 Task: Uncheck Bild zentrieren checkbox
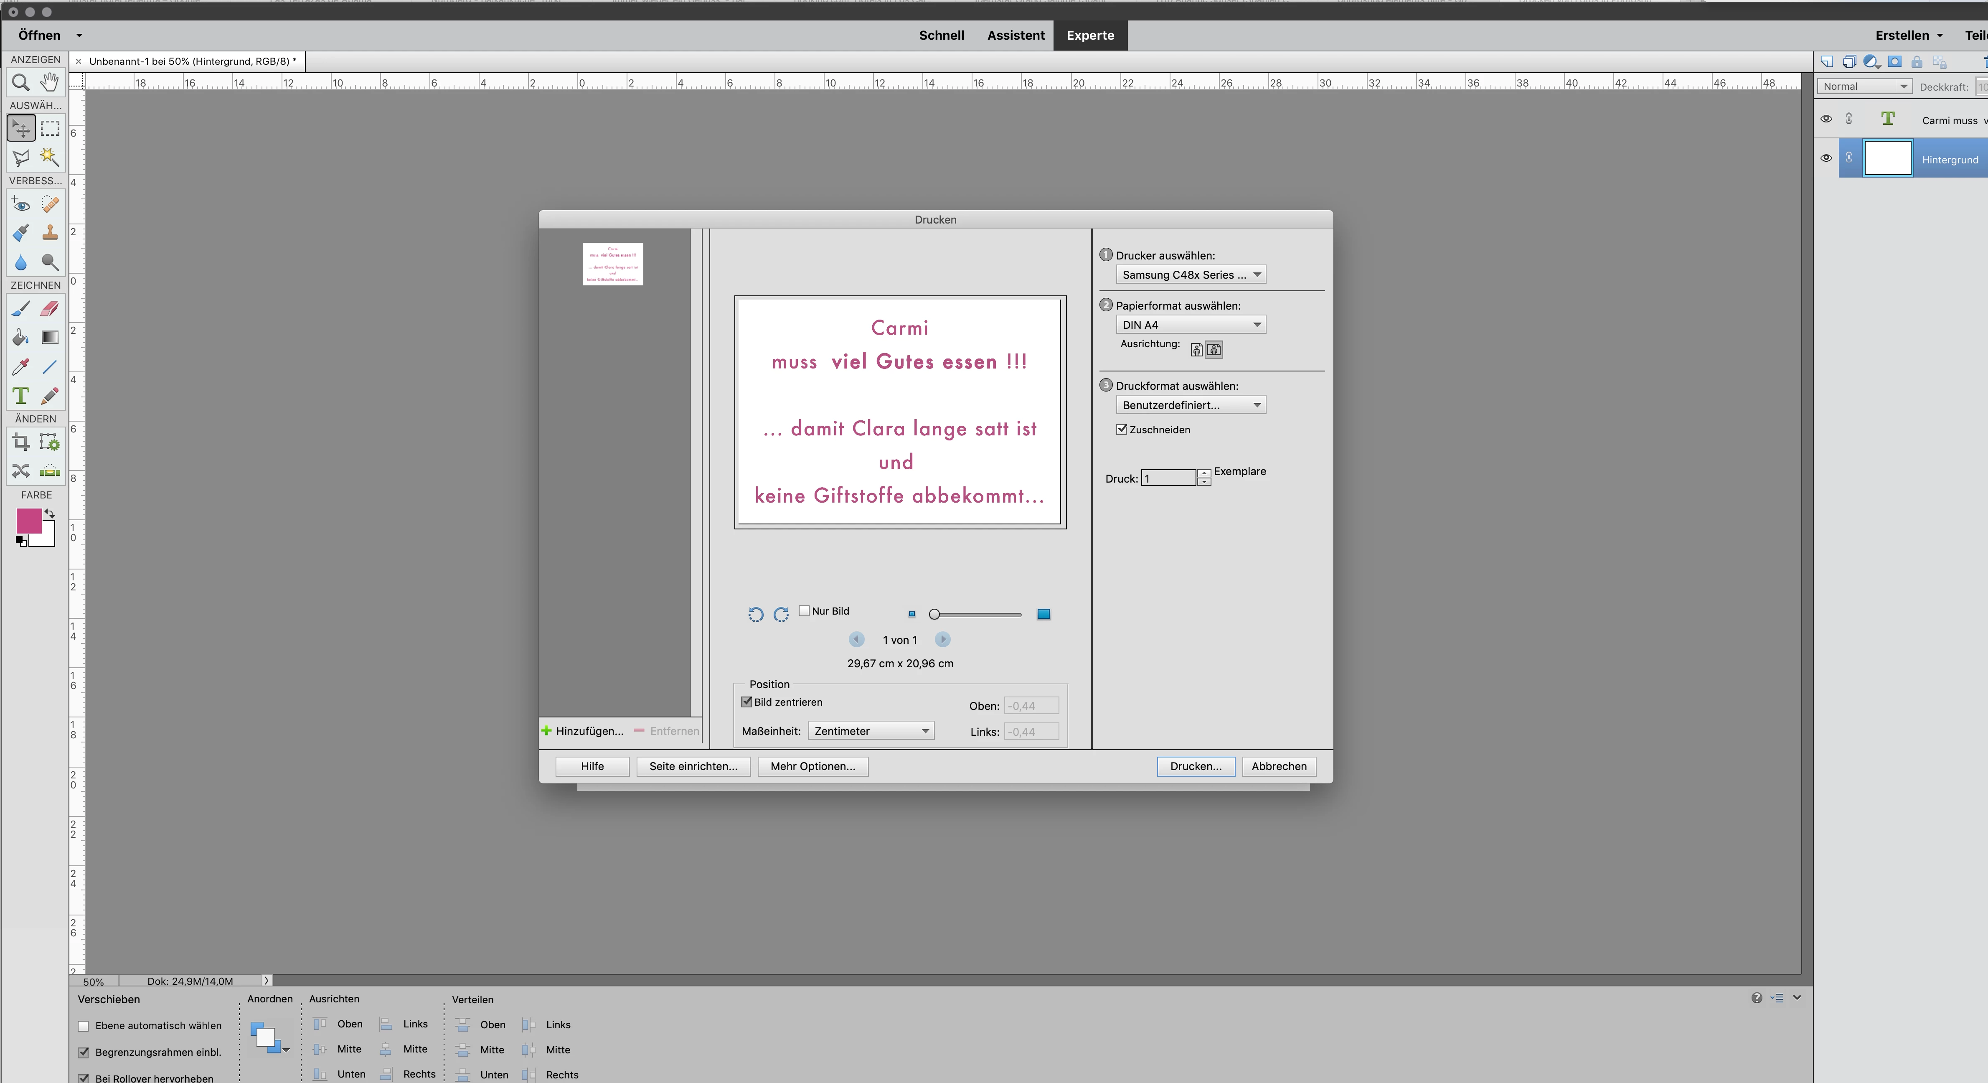click(x=746, y=702)
